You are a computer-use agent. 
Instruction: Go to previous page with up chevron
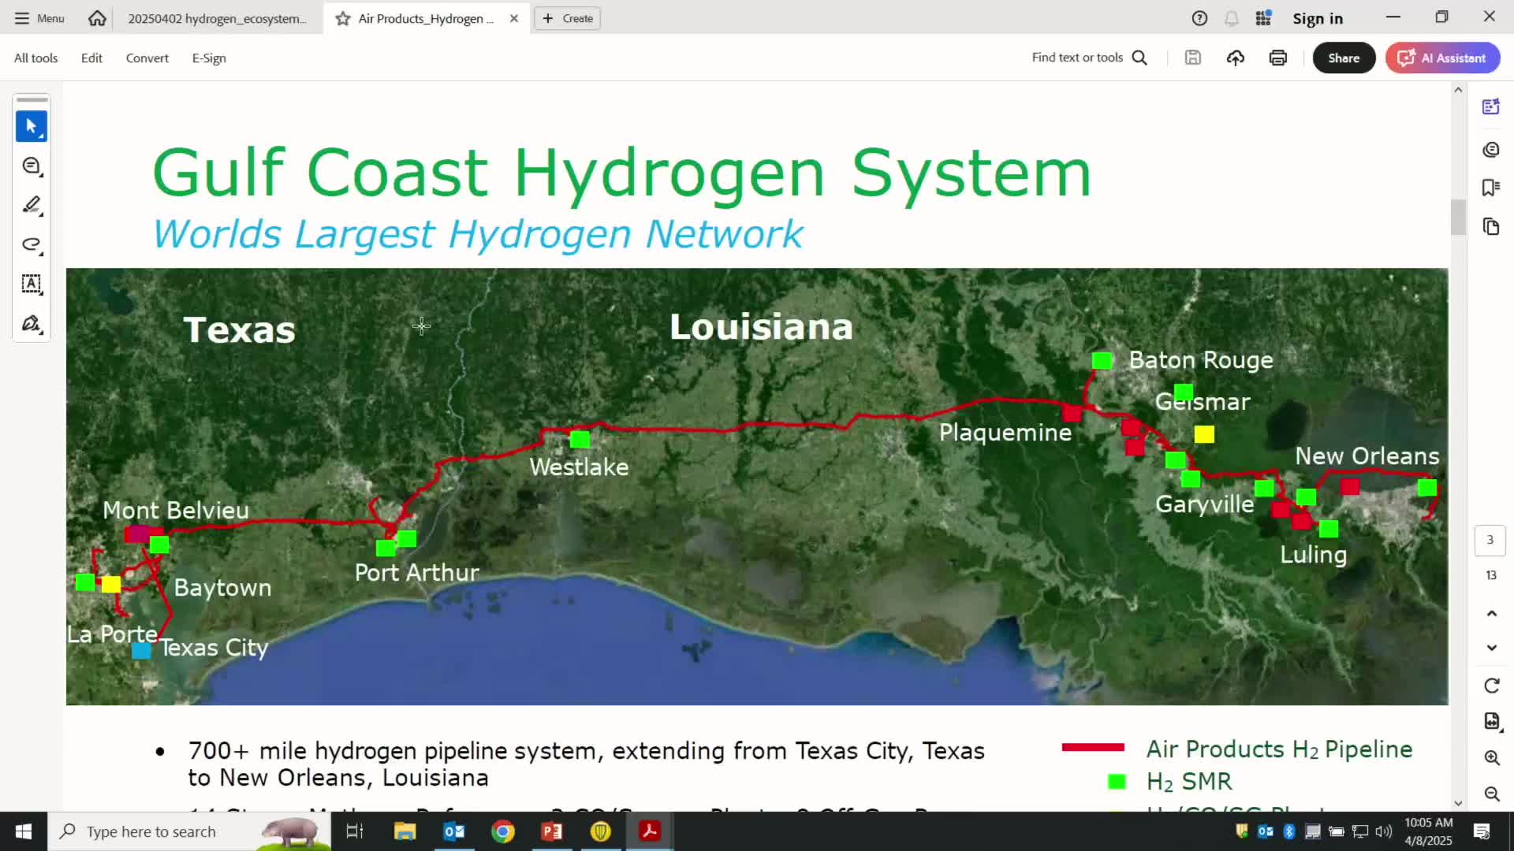(x=1491, y=613)
